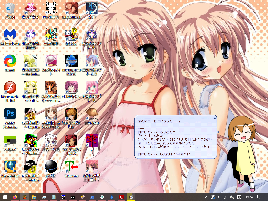Open the orange X app in taskbar
The height and width of the screenshot is (201, 268).
[x=25, y=197]
